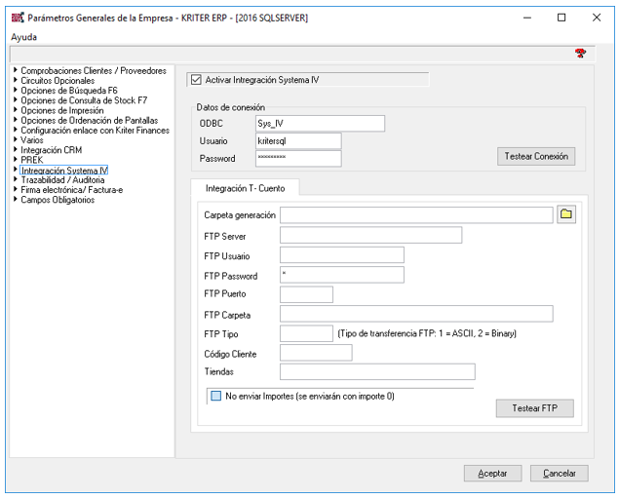Expand Configuración enlace con Kriter Finances arrow
Viewport: 619px width, 499px height.
[x=16, y=129]
